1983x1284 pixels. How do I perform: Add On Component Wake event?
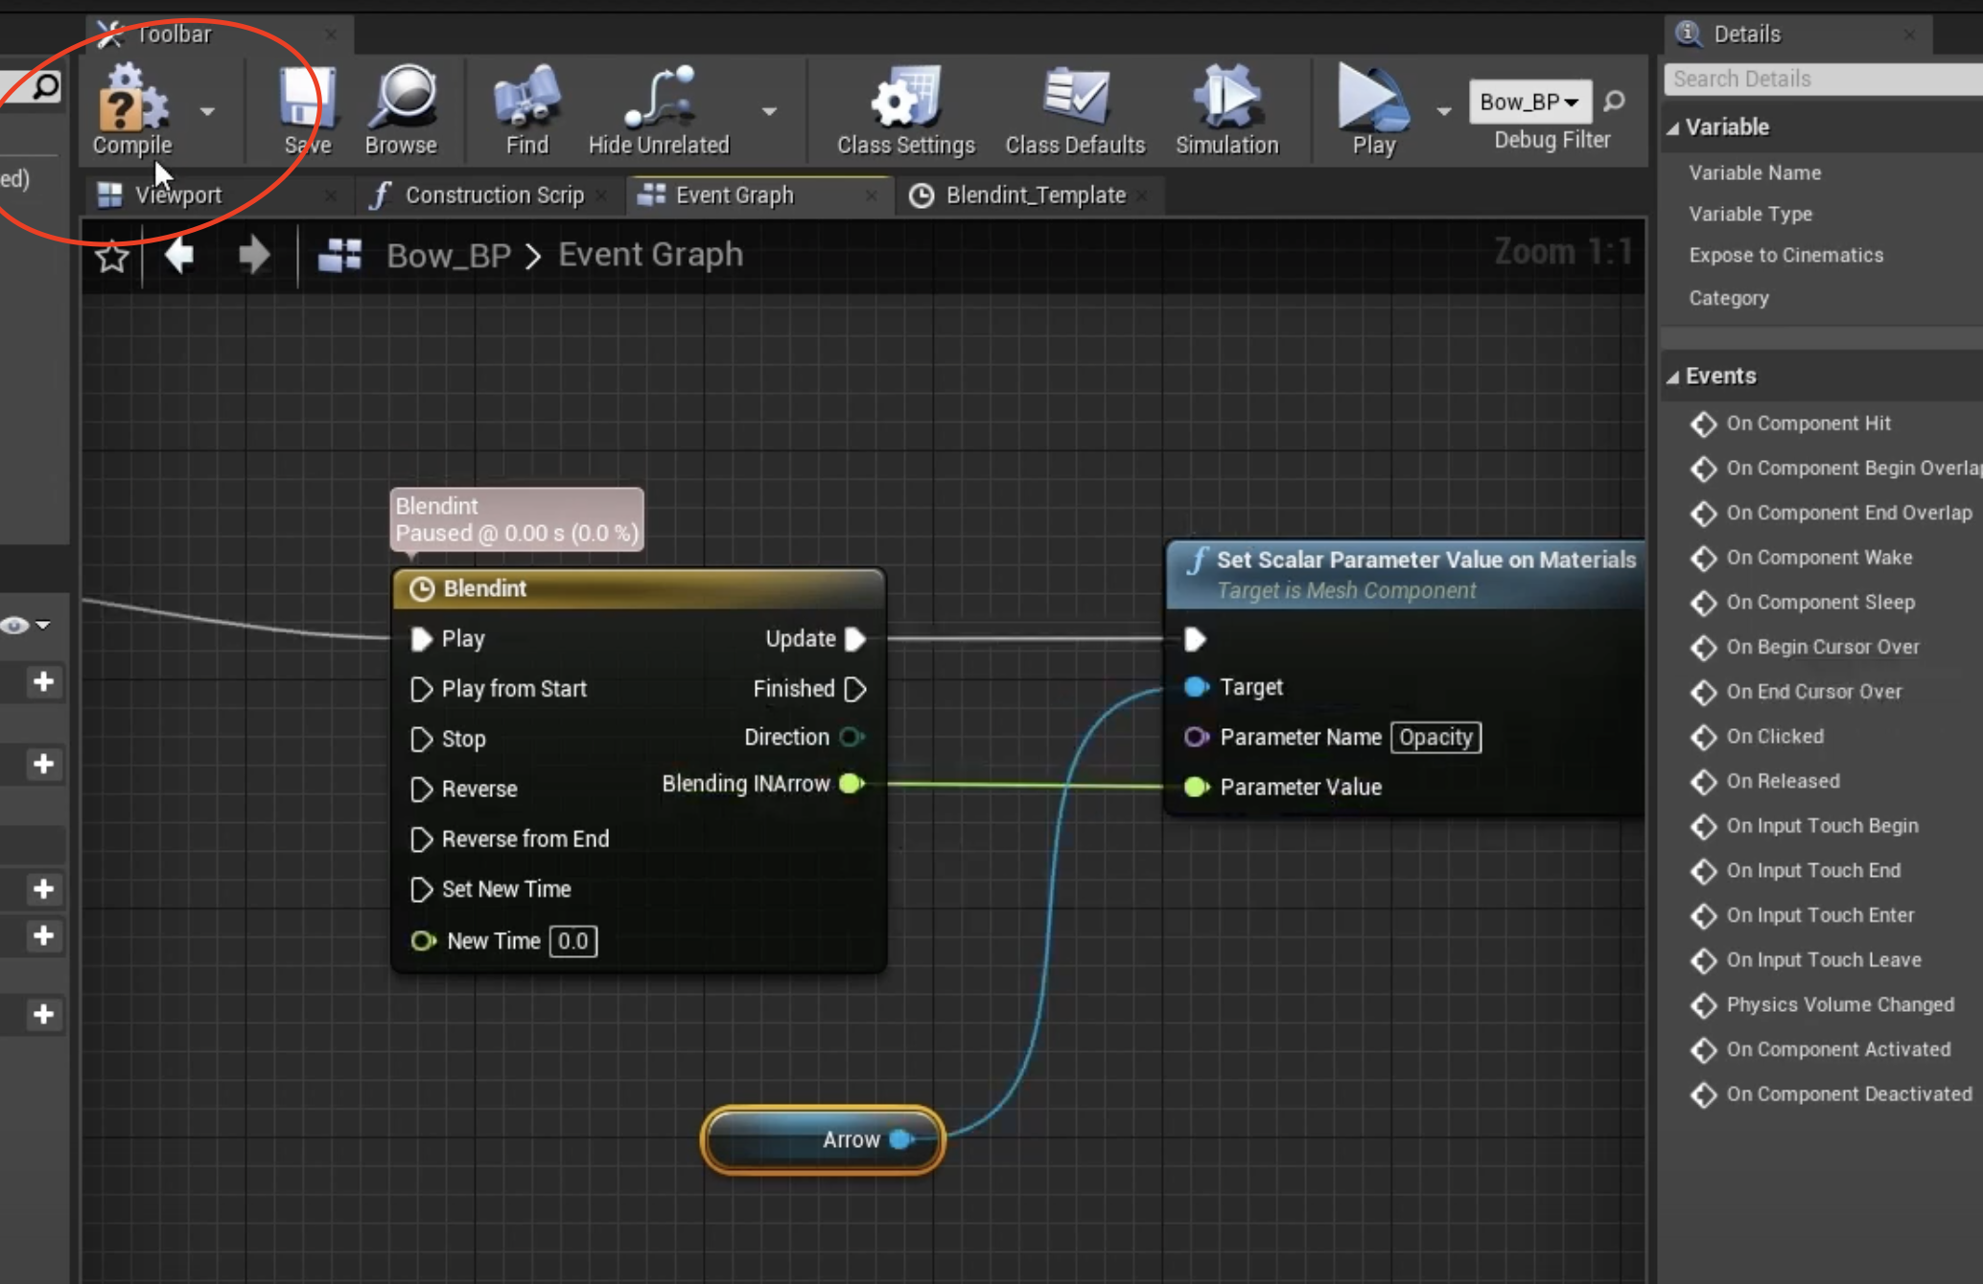[1802, 558]
